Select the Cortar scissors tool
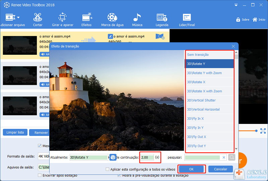 pos(38,20)
